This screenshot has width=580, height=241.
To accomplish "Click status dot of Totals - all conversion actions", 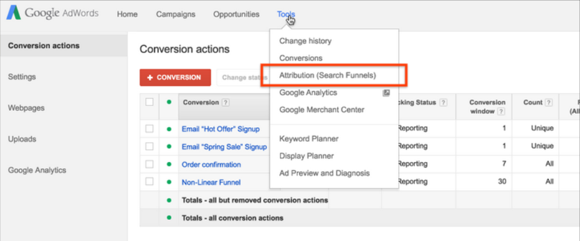I will 169,218.
